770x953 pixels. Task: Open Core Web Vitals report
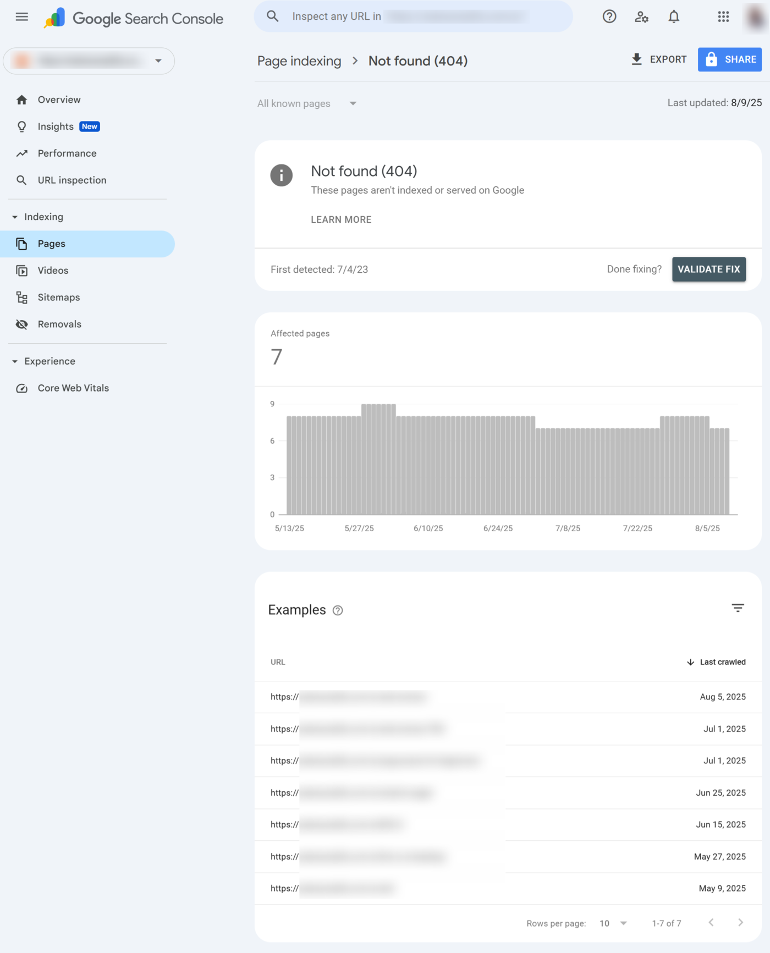(73, 388)
